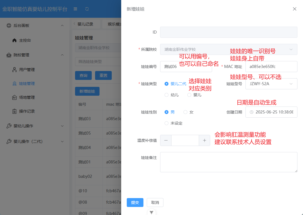303x215 pixels.
Task: Click the tab scroll-left arrow before 婴儿记录
Action: pyautogui.click(x=74, y=24)
